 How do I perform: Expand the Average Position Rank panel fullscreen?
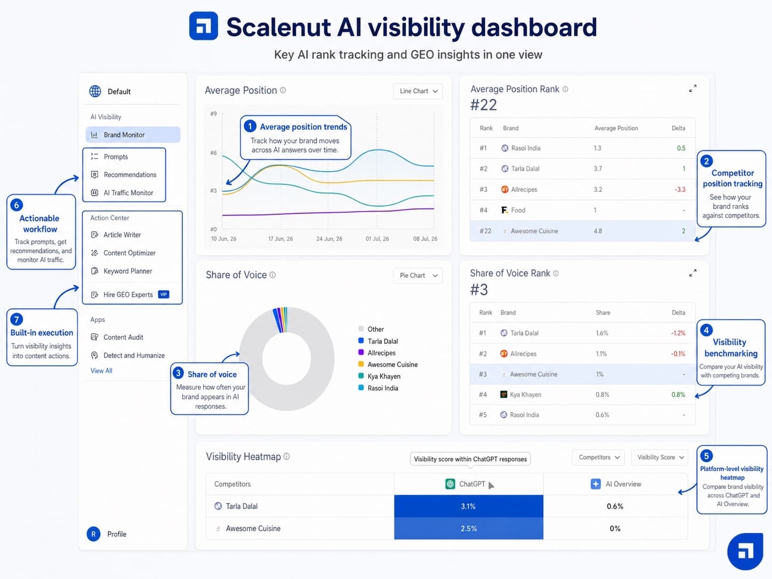(693, 89)
